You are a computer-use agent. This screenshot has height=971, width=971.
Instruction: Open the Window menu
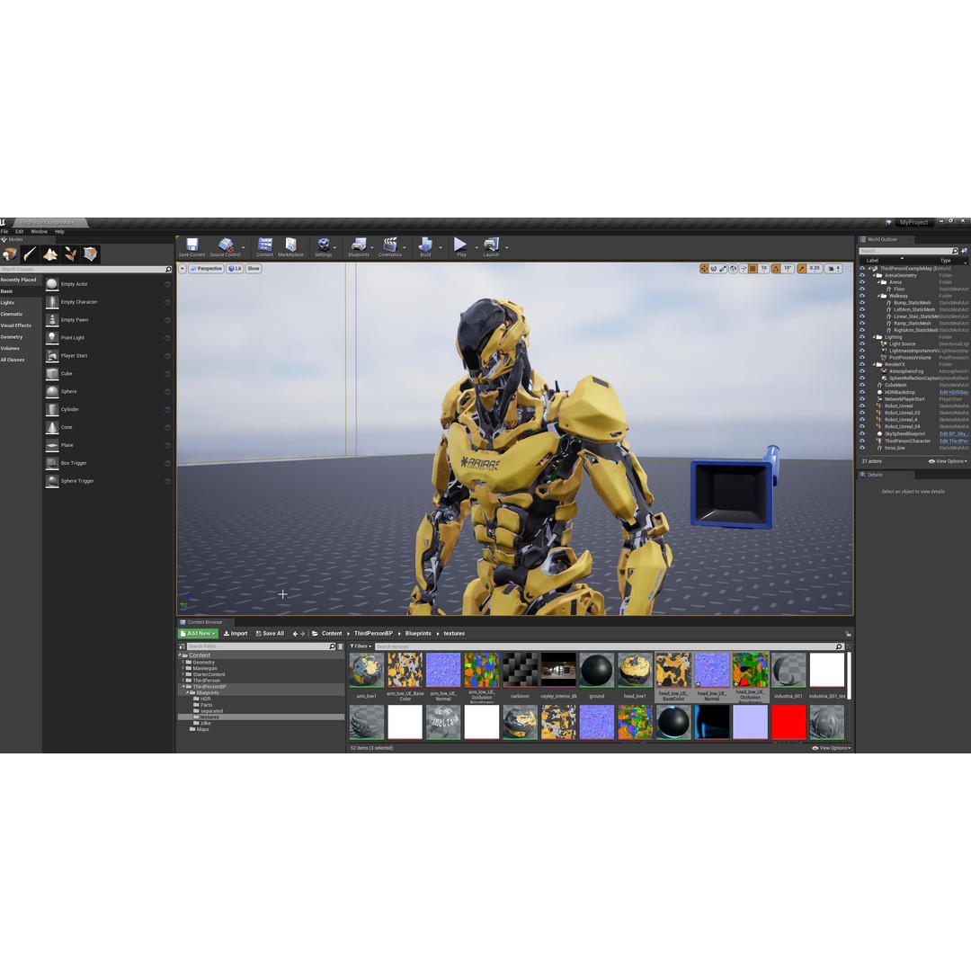tap(39, 232)
